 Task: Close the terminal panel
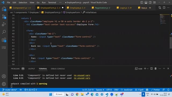(x=168, y=68)
